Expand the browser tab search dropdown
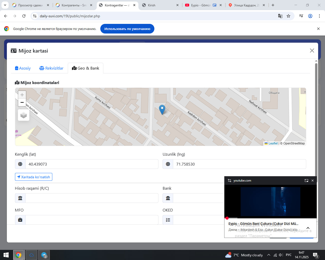The height and width of the screenshot is (260, 325). point(5,5)
